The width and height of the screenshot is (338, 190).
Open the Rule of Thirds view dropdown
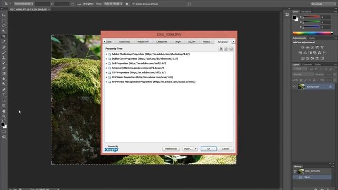(113, 4)
